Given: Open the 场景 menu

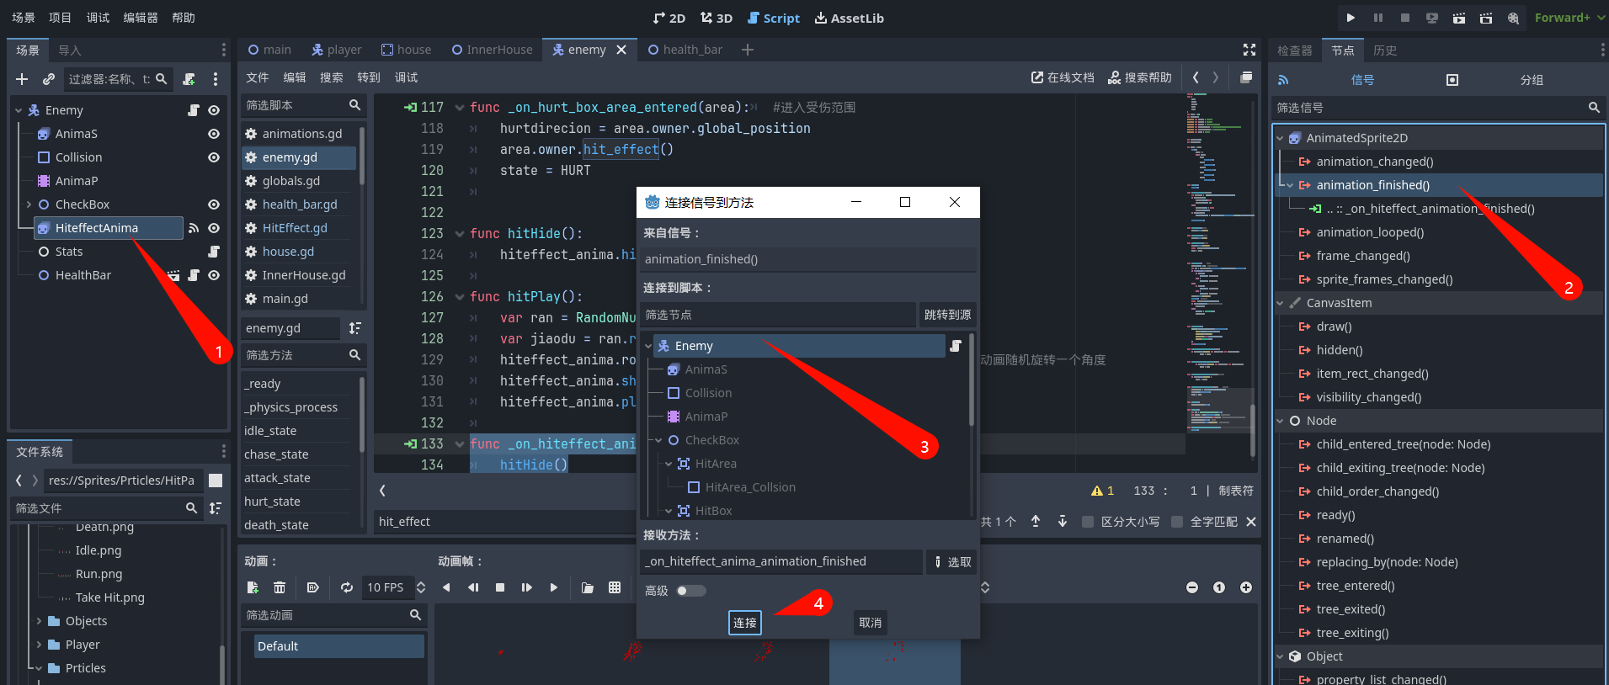Looking at the screenshot, I should click(24, 18).
